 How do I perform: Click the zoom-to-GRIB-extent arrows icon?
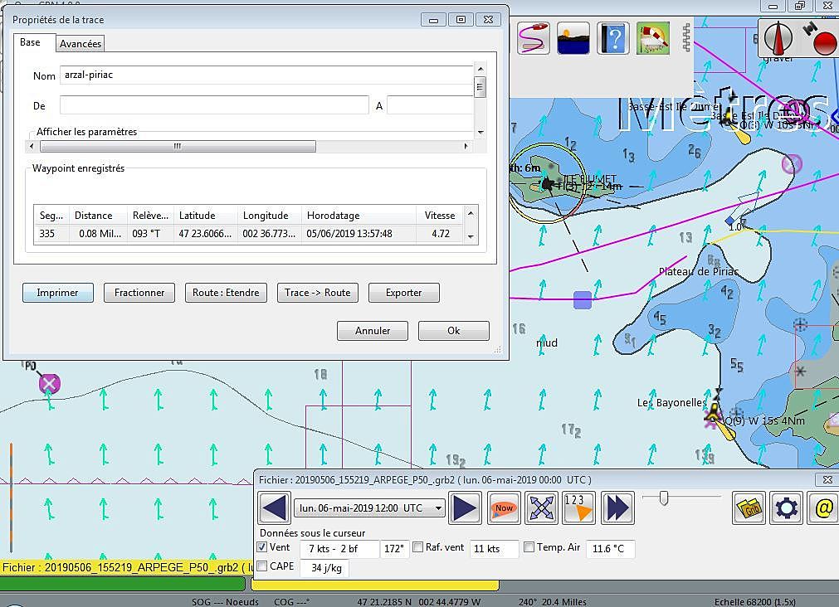point(541,508)
